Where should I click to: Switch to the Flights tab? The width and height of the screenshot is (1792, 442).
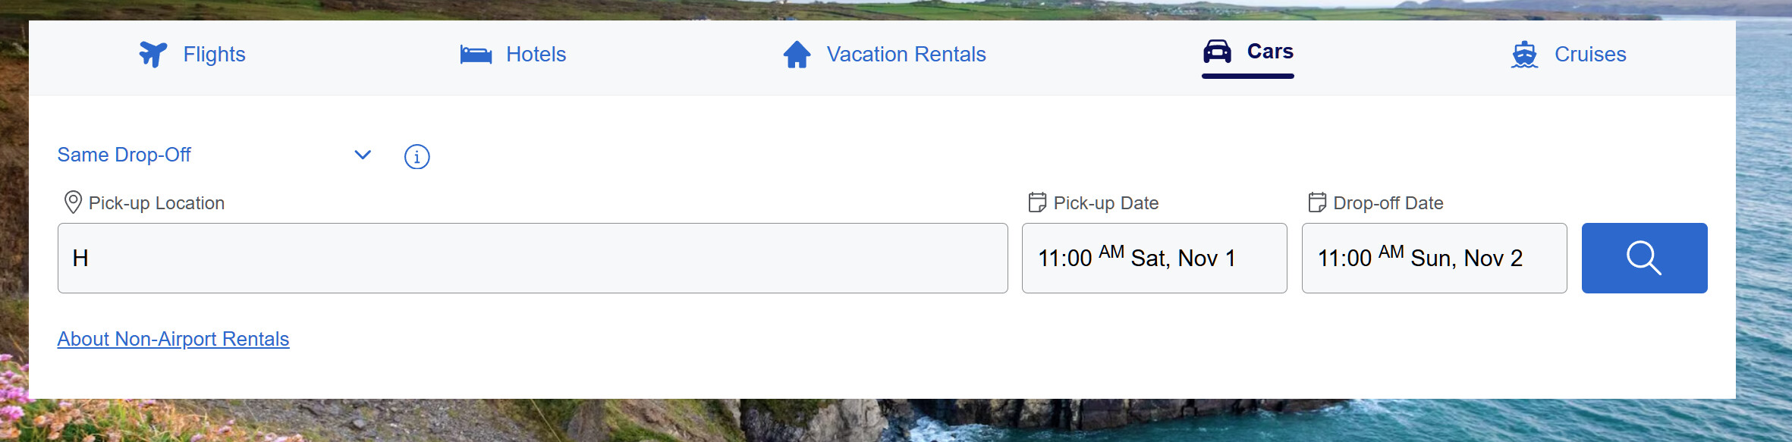[x=214, y=55]
